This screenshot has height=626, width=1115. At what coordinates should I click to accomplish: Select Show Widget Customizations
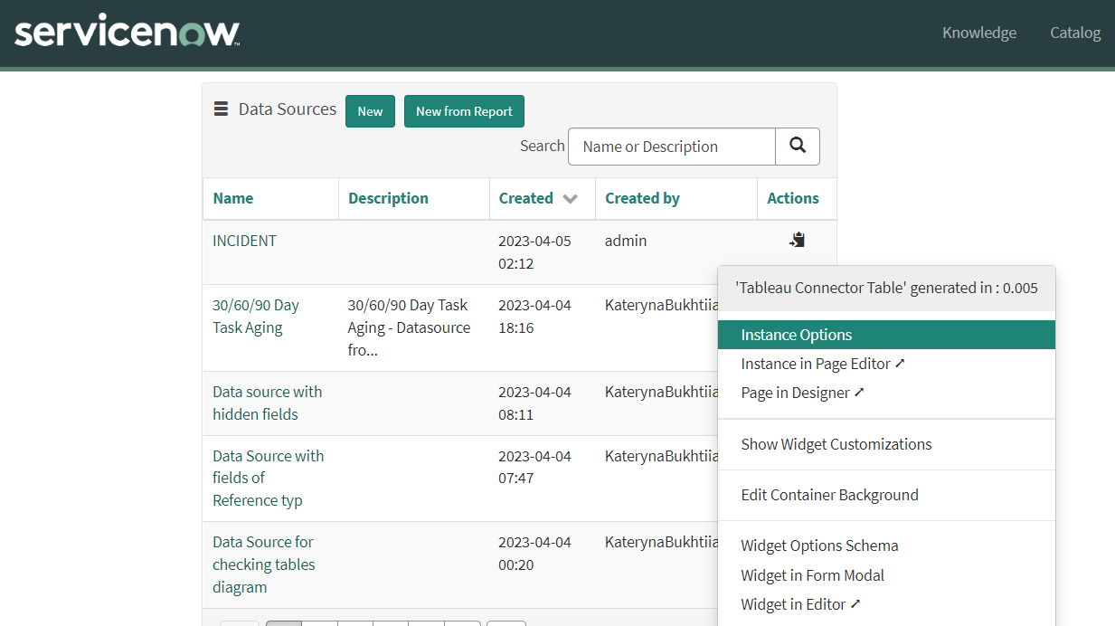(836, 444)
